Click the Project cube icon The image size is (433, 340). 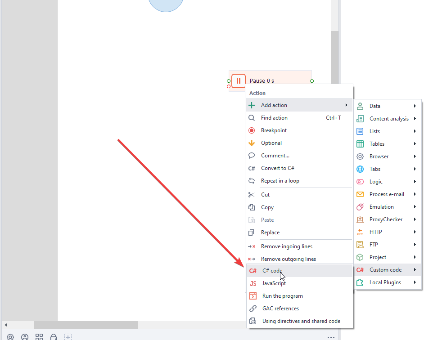[x=360, y=257]
